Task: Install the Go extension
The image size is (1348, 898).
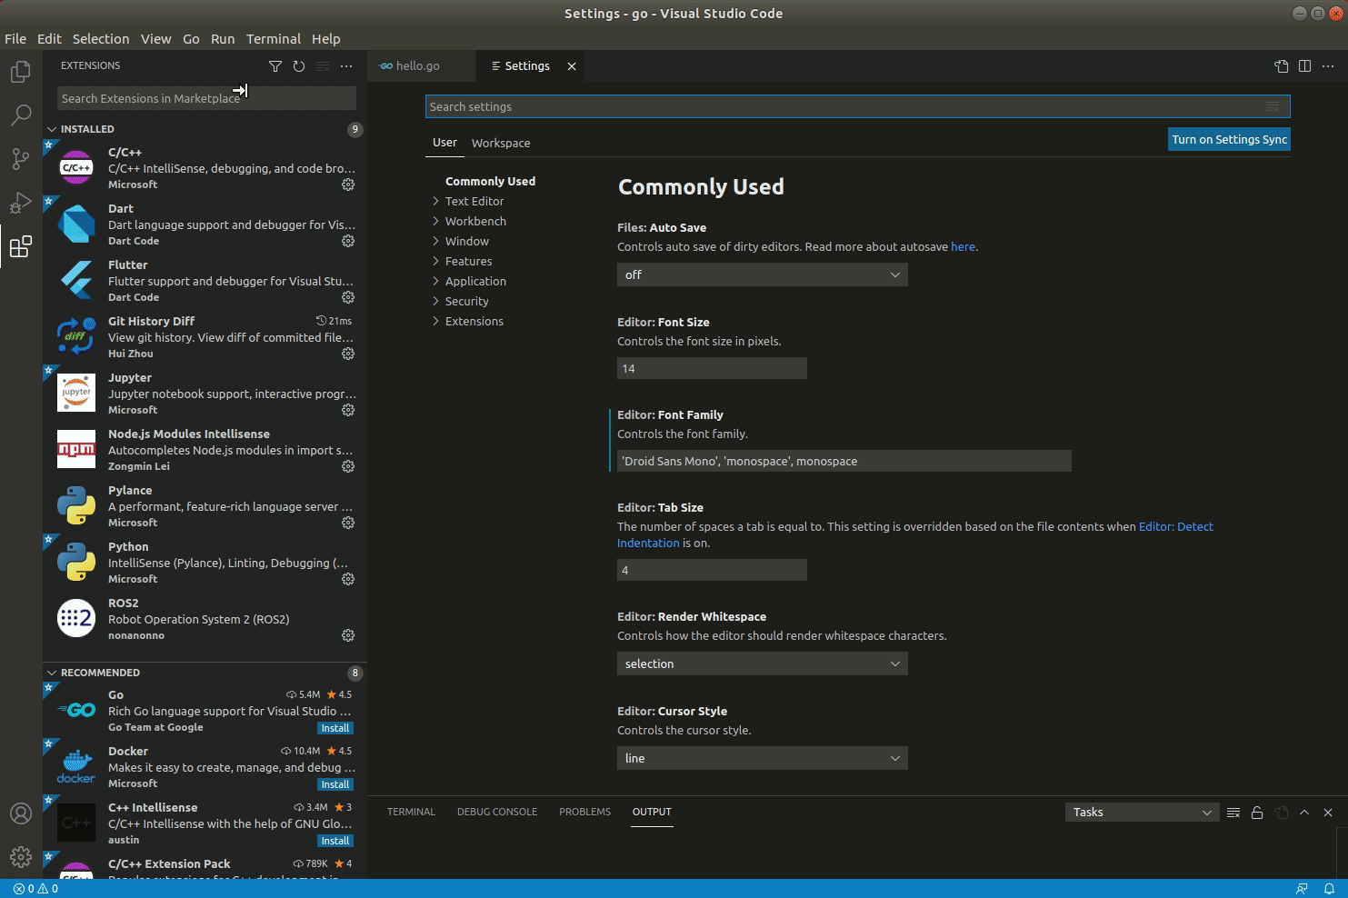Action: pyautogui.click(x=335, y=728)
